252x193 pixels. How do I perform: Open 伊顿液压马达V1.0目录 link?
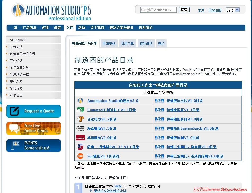pos(185,101)
